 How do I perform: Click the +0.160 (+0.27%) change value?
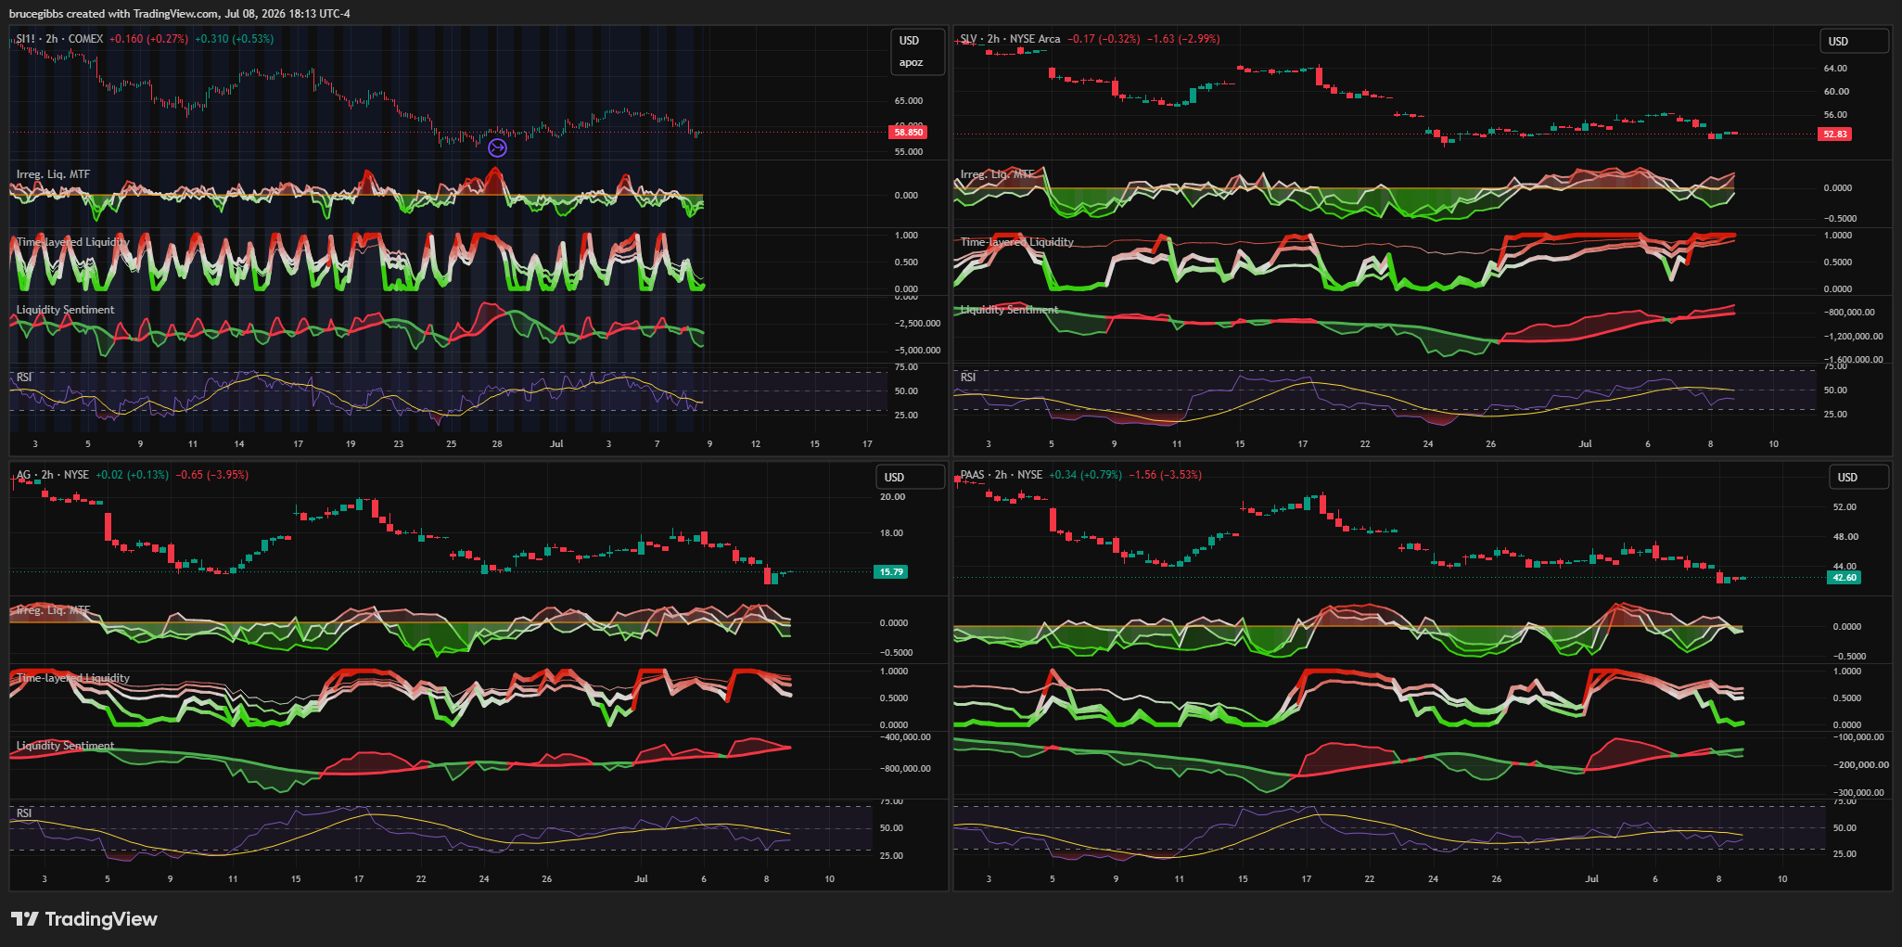click(148, 39)
